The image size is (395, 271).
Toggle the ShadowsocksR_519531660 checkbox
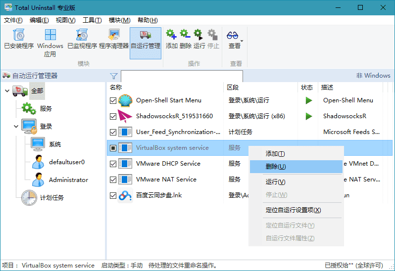[113, 116]
